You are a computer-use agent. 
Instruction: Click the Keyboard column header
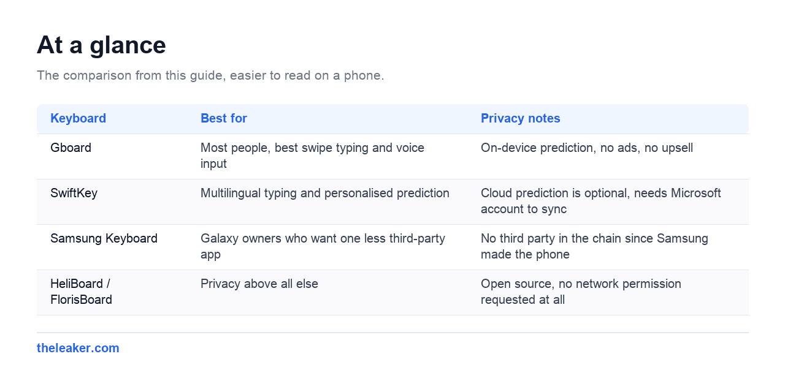click(78, 118)
